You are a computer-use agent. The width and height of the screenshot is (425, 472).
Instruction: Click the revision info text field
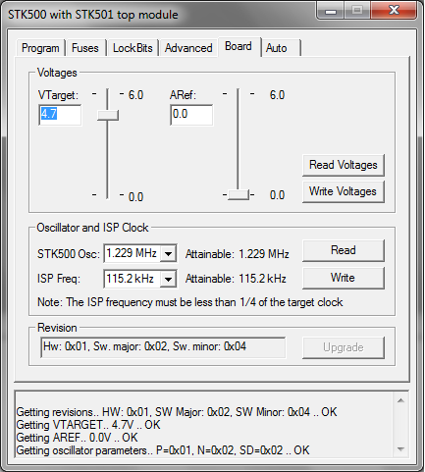163,347
